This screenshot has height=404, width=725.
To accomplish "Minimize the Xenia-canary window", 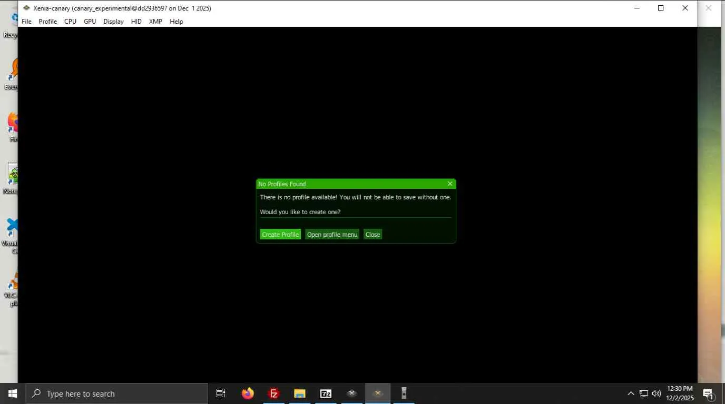I will 636,8.
